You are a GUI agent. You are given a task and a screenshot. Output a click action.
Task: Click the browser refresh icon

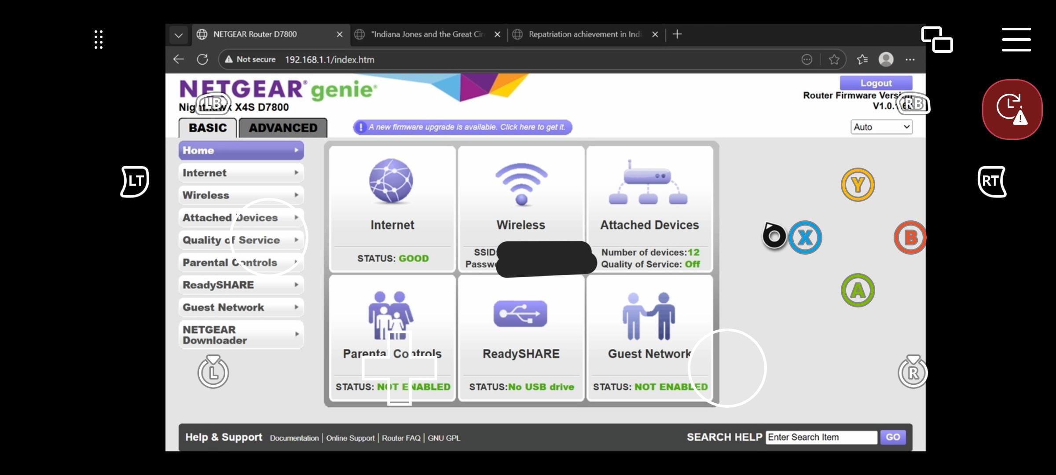click(202, 59)
